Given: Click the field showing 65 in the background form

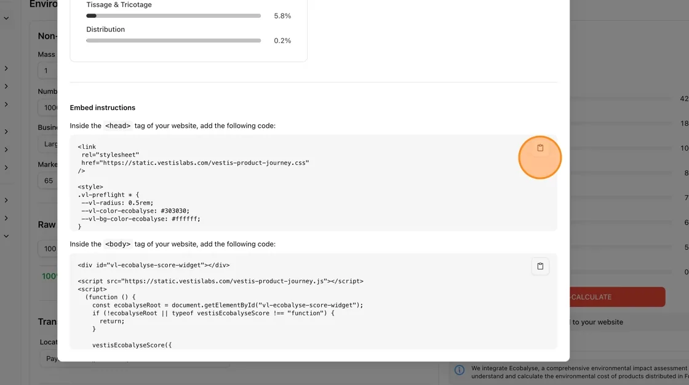Looking at the screenshot, I should point(47,181).
